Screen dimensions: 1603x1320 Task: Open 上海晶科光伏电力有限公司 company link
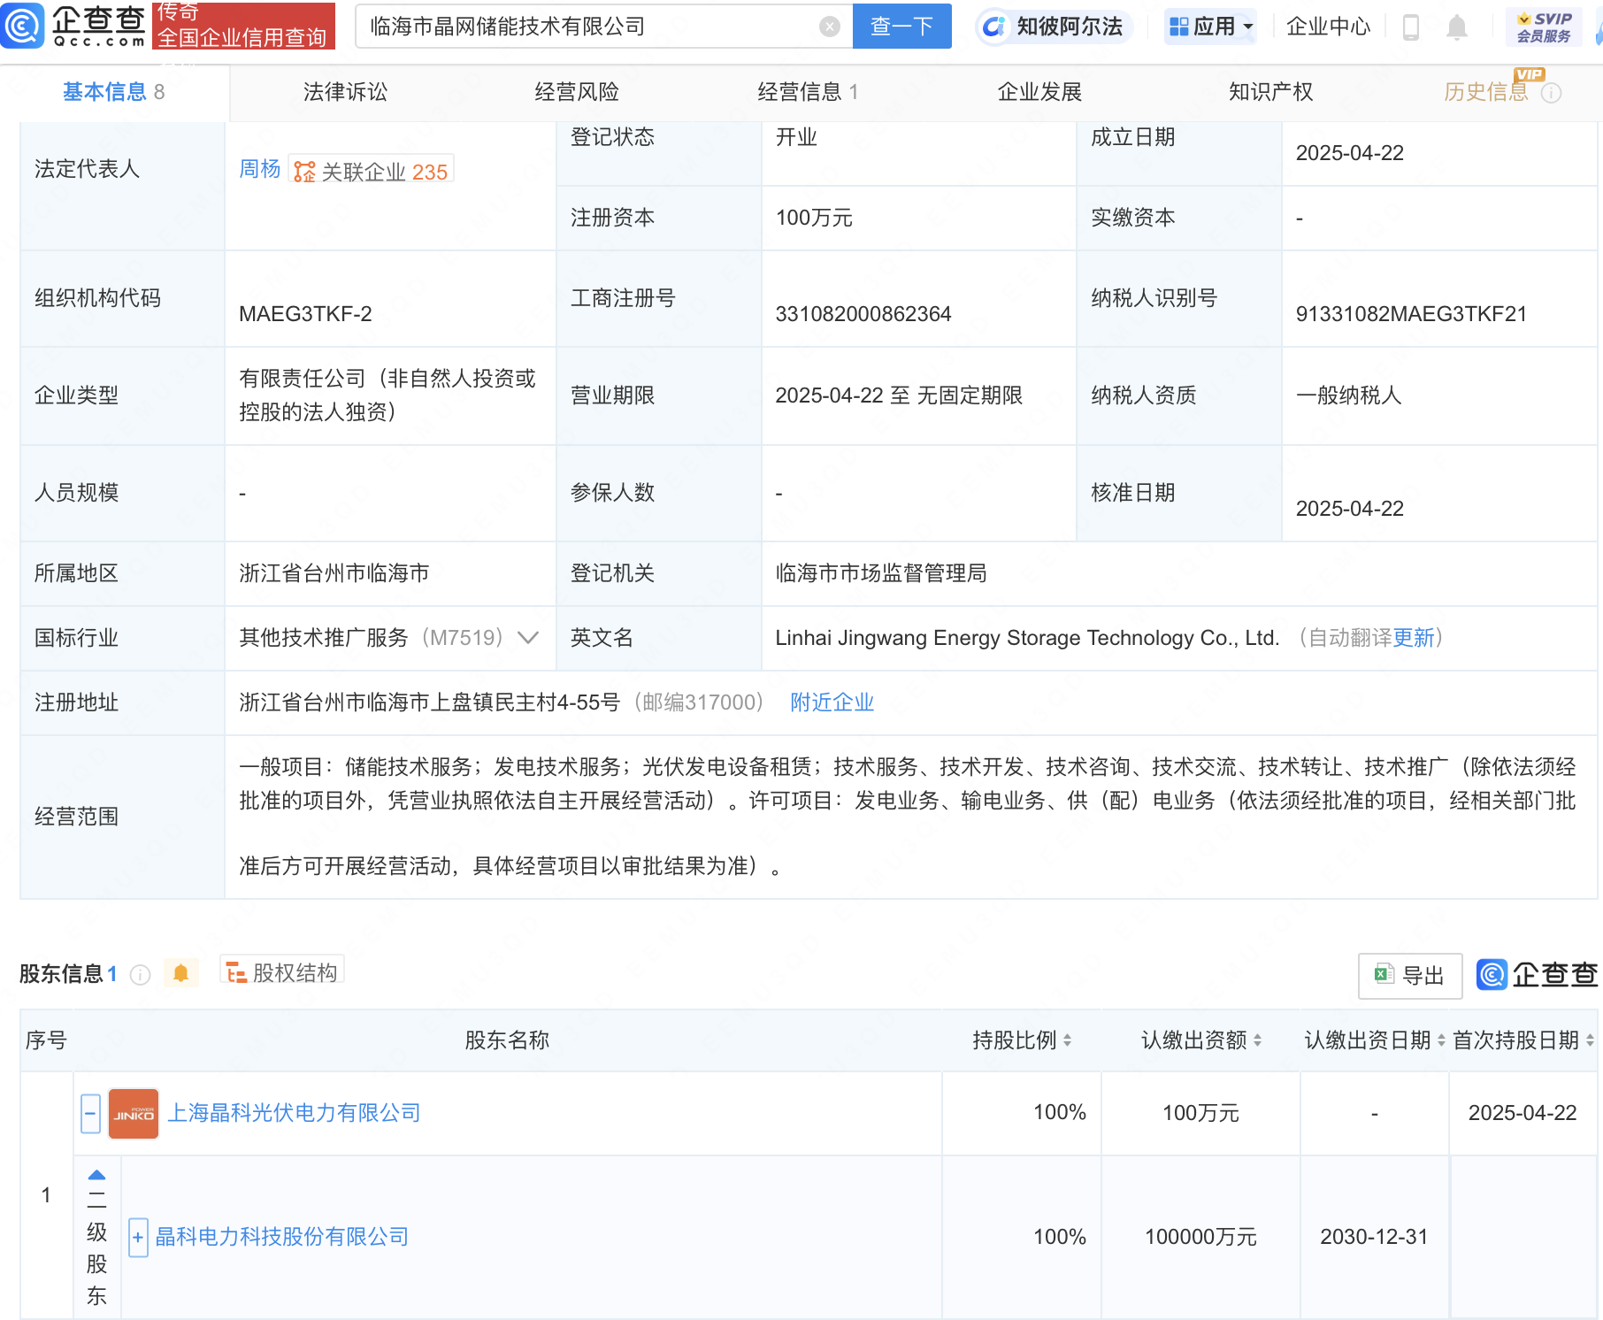coord(295,1113)
